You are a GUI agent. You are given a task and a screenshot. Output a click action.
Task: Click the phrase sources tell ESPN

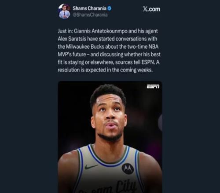135,62
